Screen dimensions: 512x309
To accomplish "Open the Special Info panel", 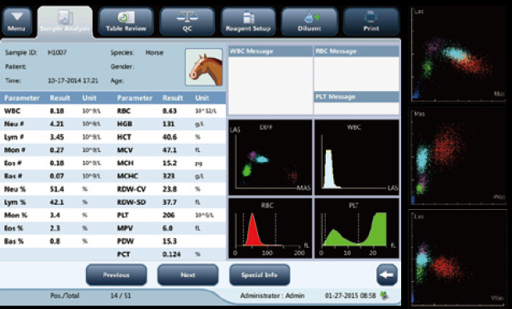I will 260,275.
